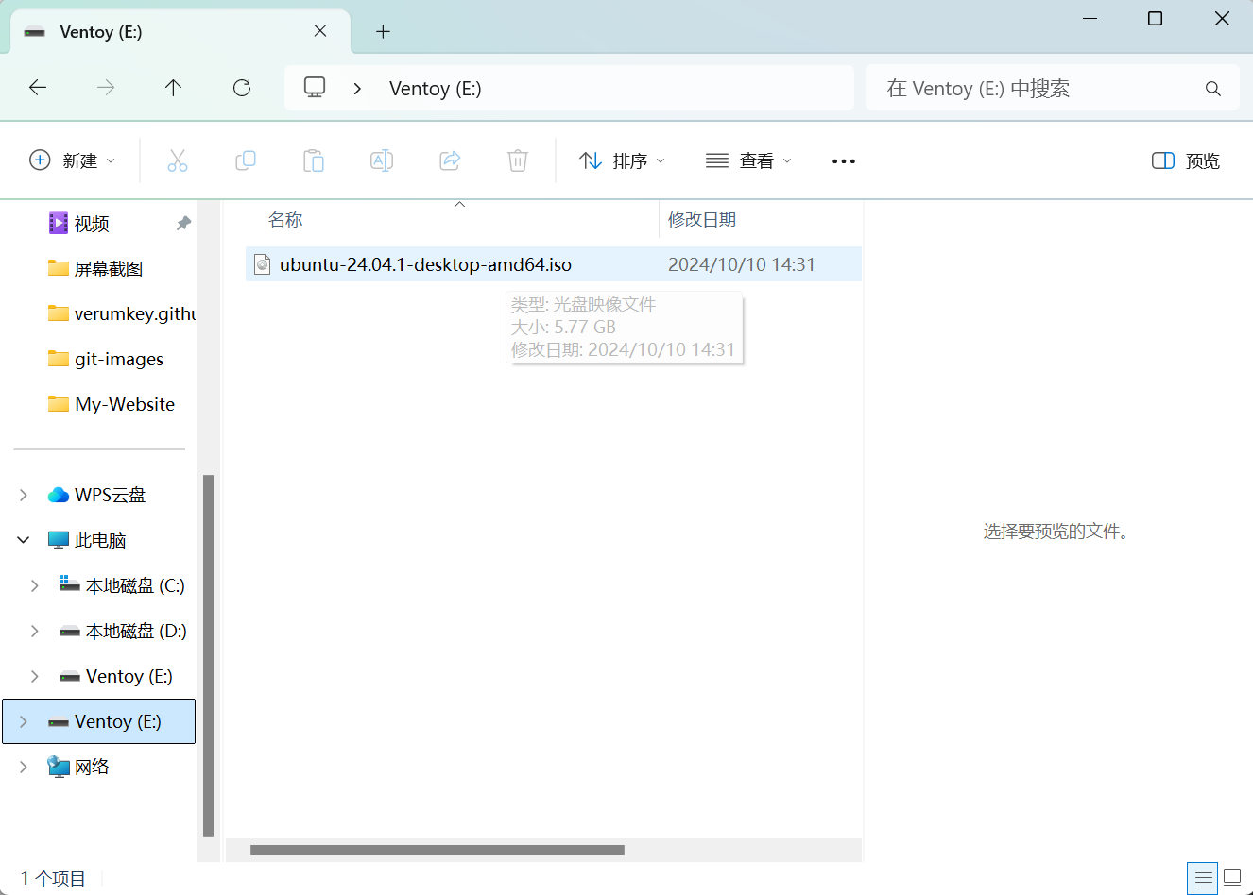Expand the 本地磁盘 (D:) node
Screen dimensions: 1253x895
pyautogui.click(x=35, y=631)
